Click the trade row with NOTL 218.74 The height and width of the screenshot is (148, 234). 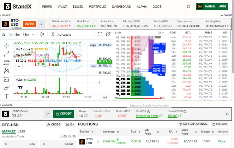click(199, 52)
